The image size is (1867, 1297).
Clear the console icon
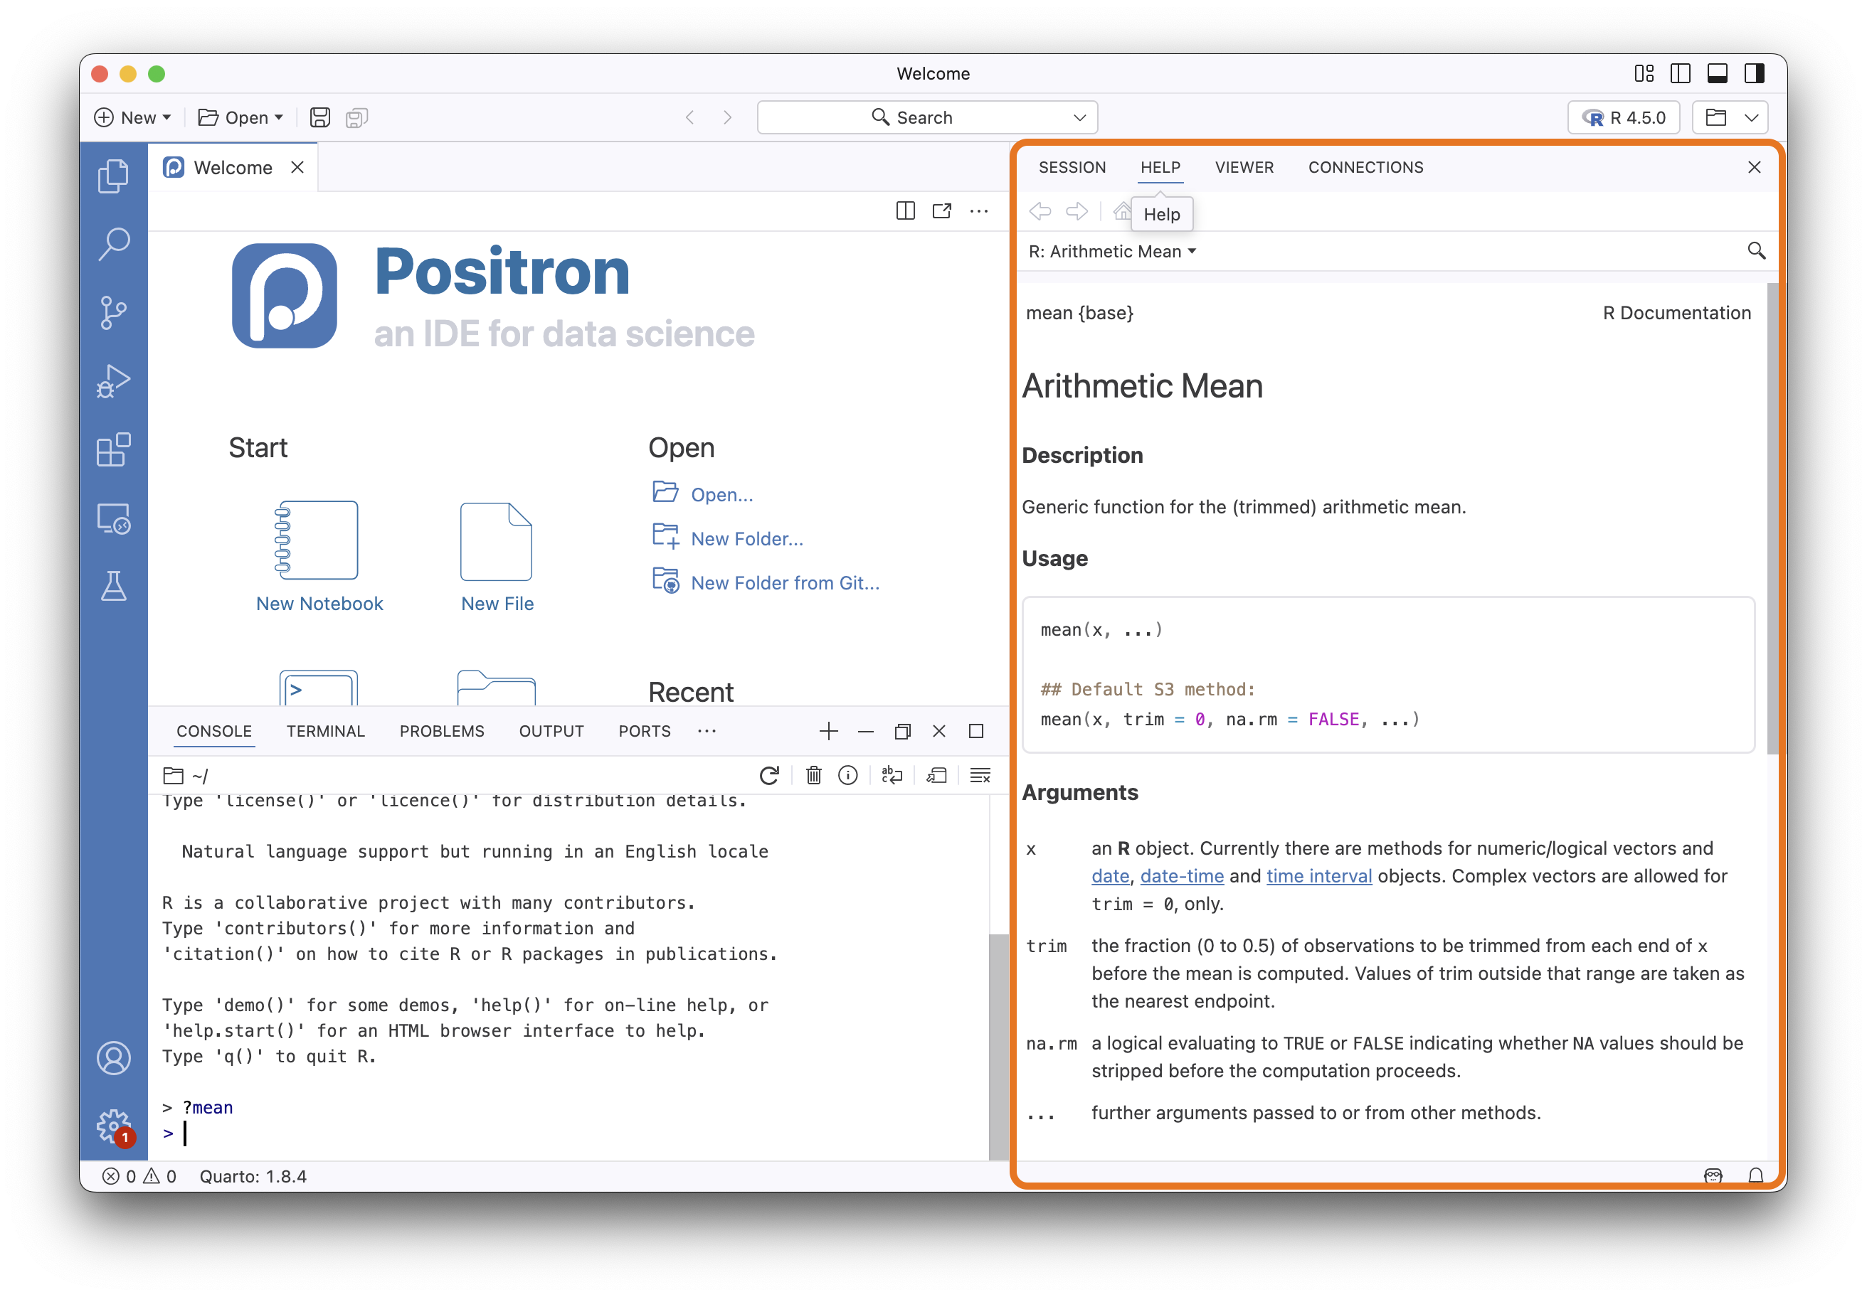pyautogui.click(x=980, y=775)
